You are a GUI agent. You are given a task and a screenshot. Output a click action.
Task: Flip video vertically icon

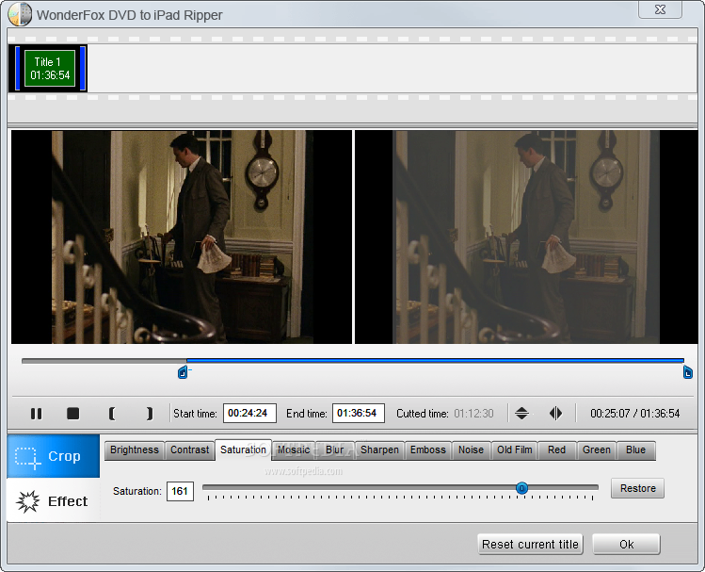point(521,413)
